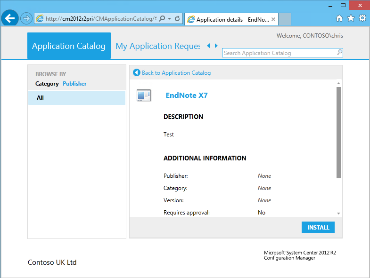Click the 'Requires approval:' label
370x278 pixels.
coord(187,213)
